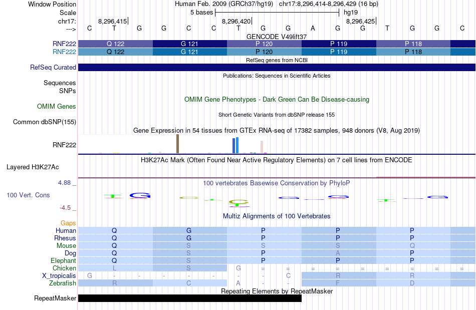476x310 pixels.
Task: Open Short Genetic Variants from dbSNP title
Action: point(277,115)
